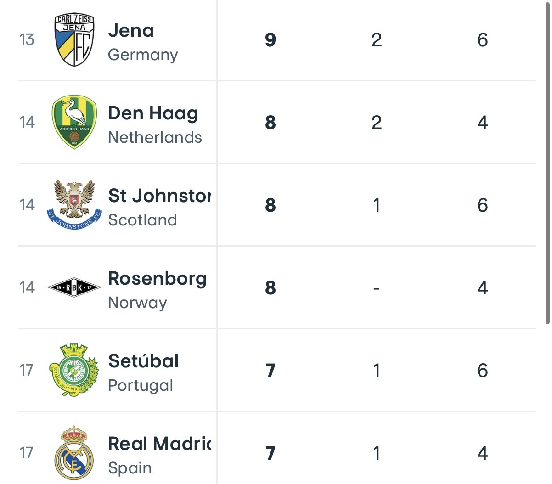Tap rank number 13 beside Jena
552x484 pixels.
coord(27,40)
